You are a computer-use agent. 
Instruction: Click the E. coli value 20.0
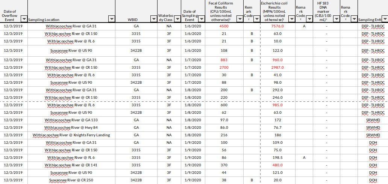277,180
